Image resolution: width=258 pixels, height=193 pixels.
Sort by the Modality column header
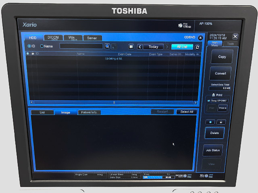190,54
